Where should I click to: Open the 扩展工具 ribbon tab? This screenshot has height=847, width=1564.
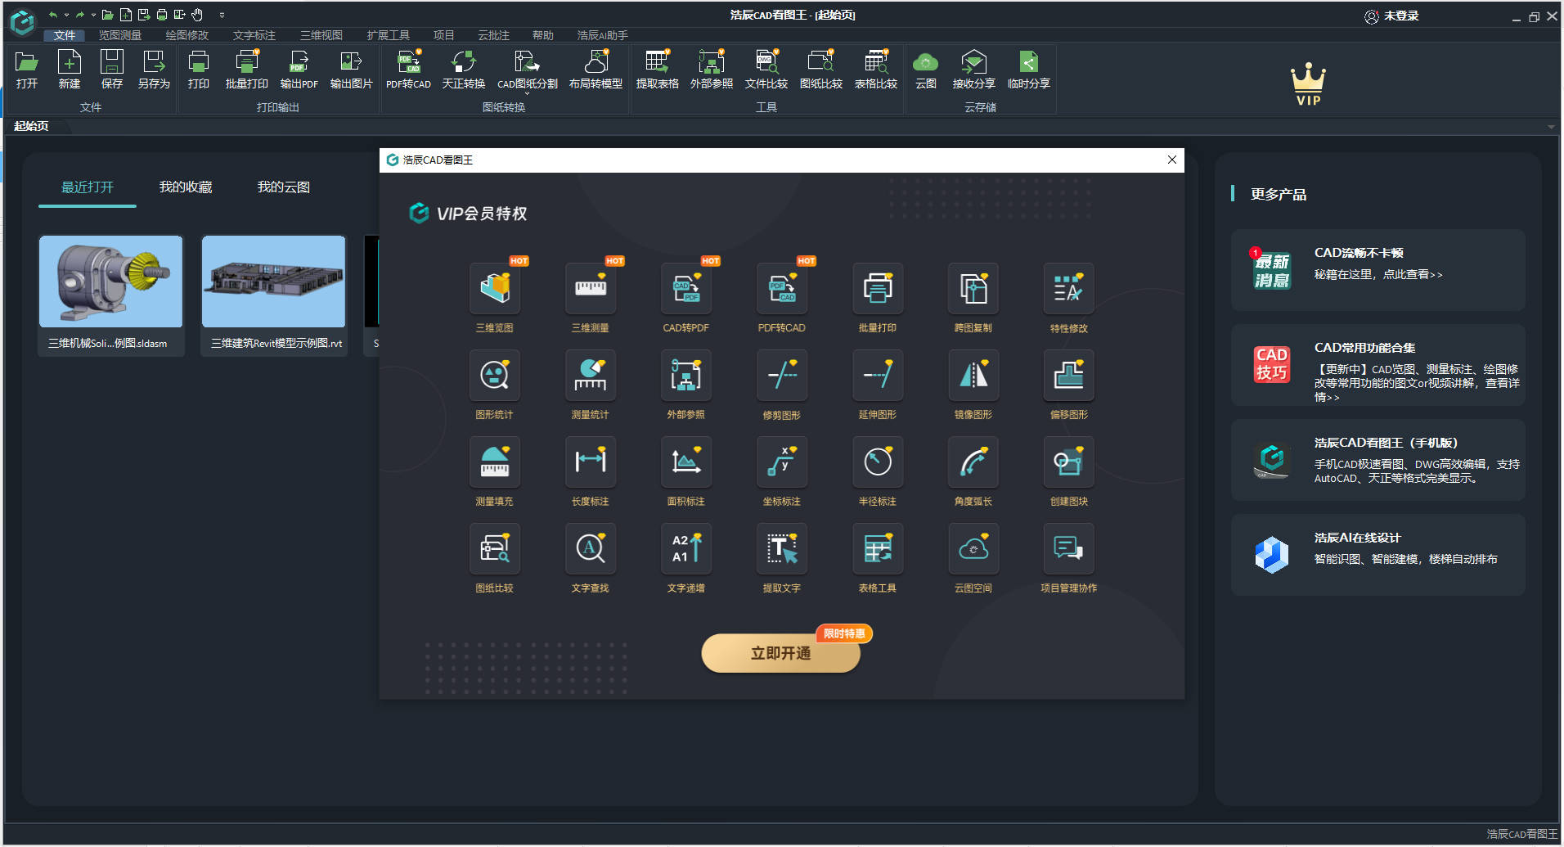coord(389,35)
